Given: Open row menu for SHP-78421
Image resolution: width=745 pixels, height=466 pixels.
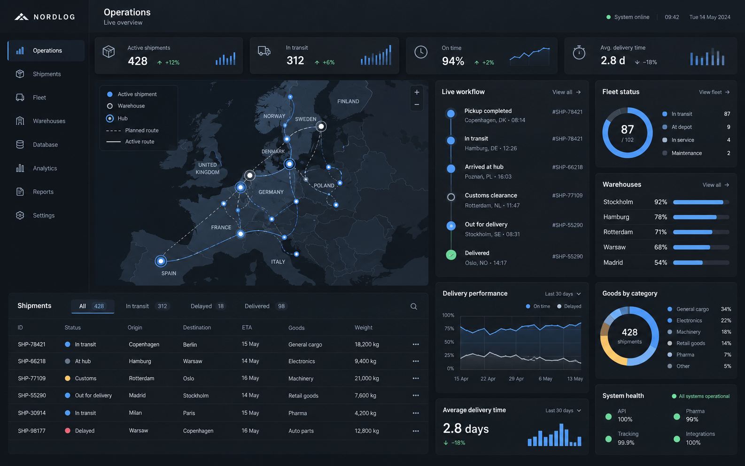Looking at the screenshot, I should pos(416,344).
